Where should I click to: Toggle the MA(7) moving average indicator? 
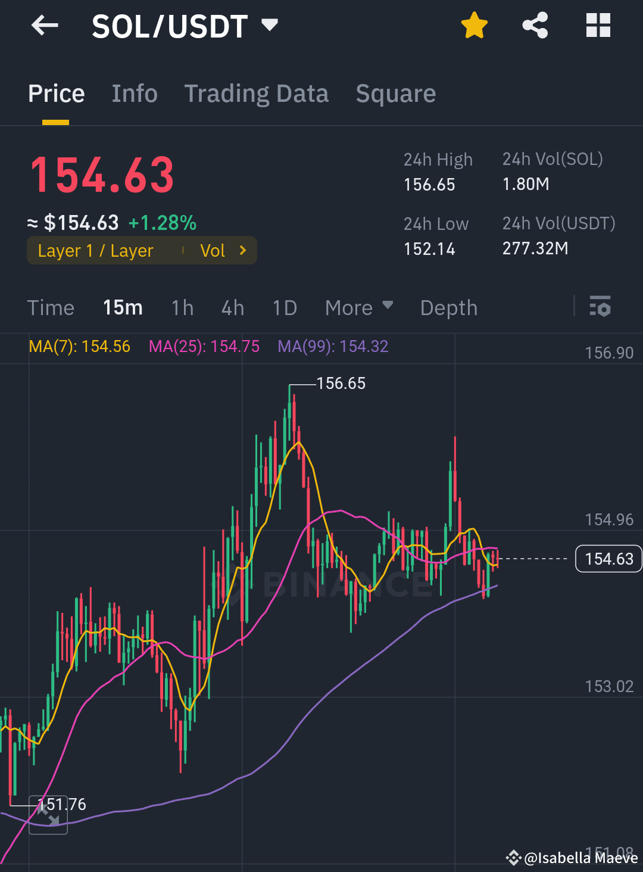click(x=80, y=346)
